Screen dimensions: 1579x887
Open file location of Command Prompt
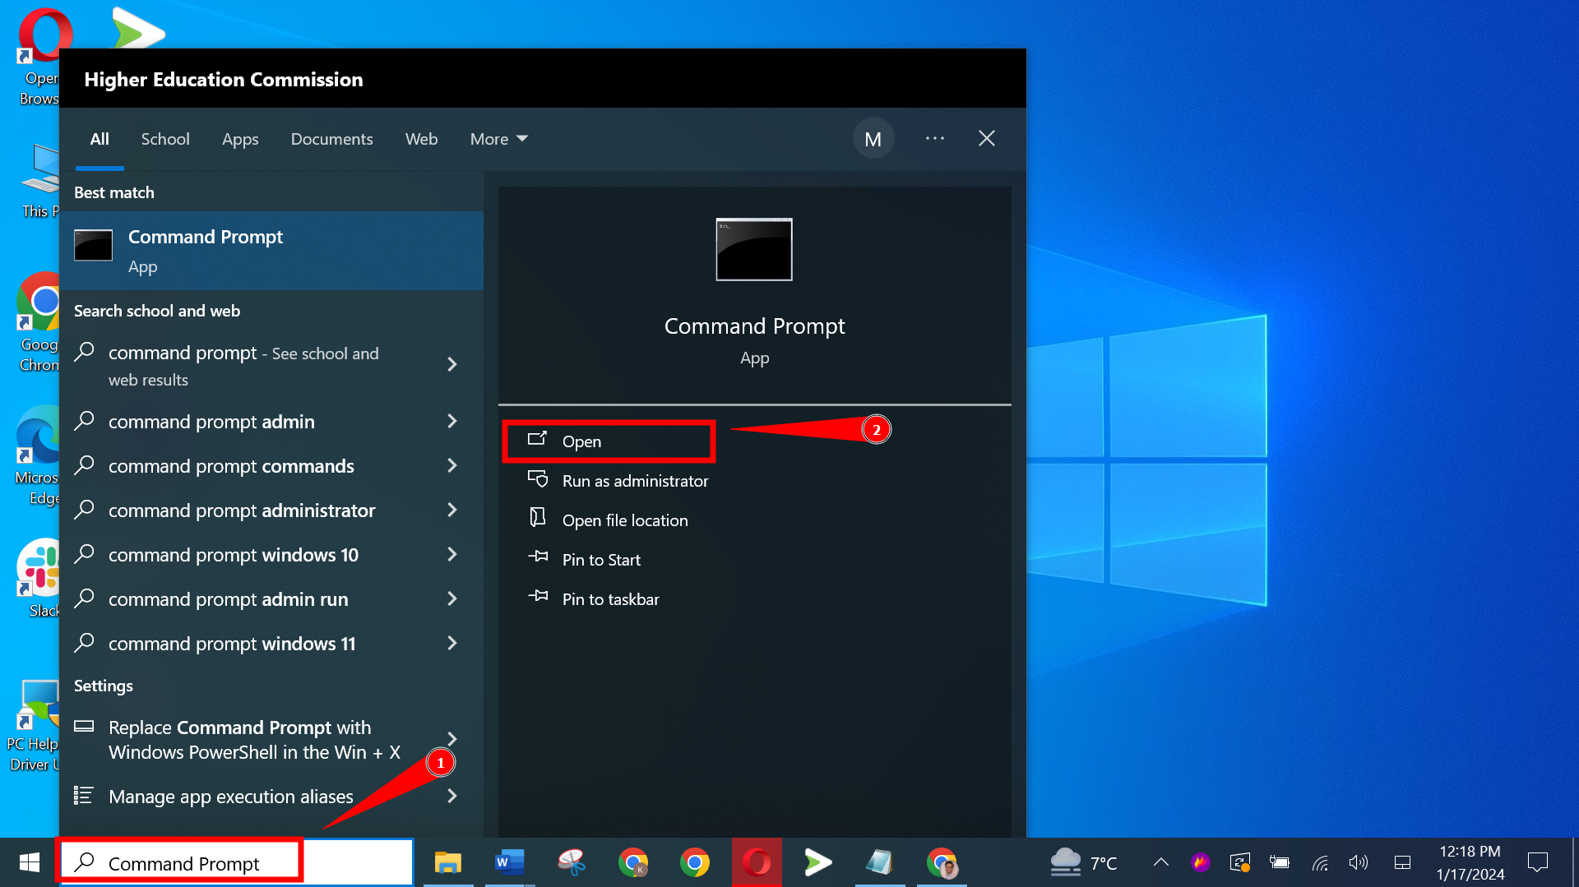625,520
